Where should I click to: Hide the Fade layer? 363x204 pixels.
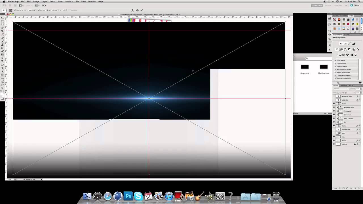[x=334, y=137]
